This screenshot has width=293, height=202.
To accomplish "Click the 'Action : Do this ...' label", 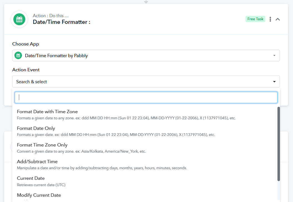I will [x=51, y=16].
